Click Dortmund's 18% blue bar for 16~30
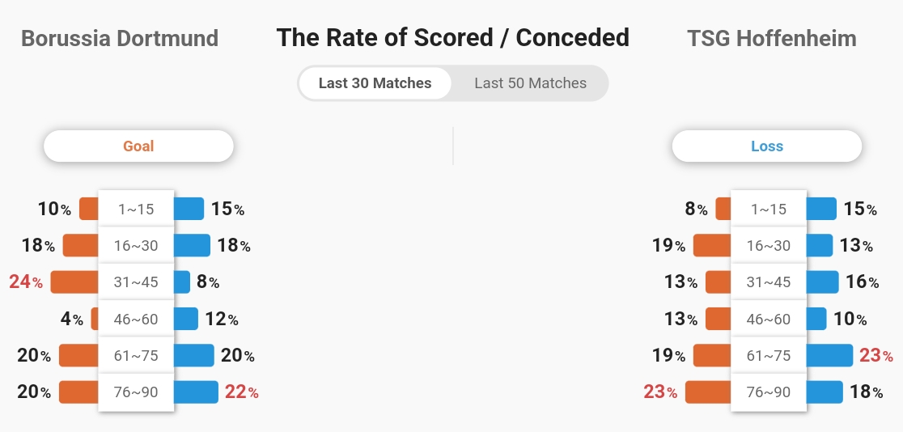 pos(192,245)
